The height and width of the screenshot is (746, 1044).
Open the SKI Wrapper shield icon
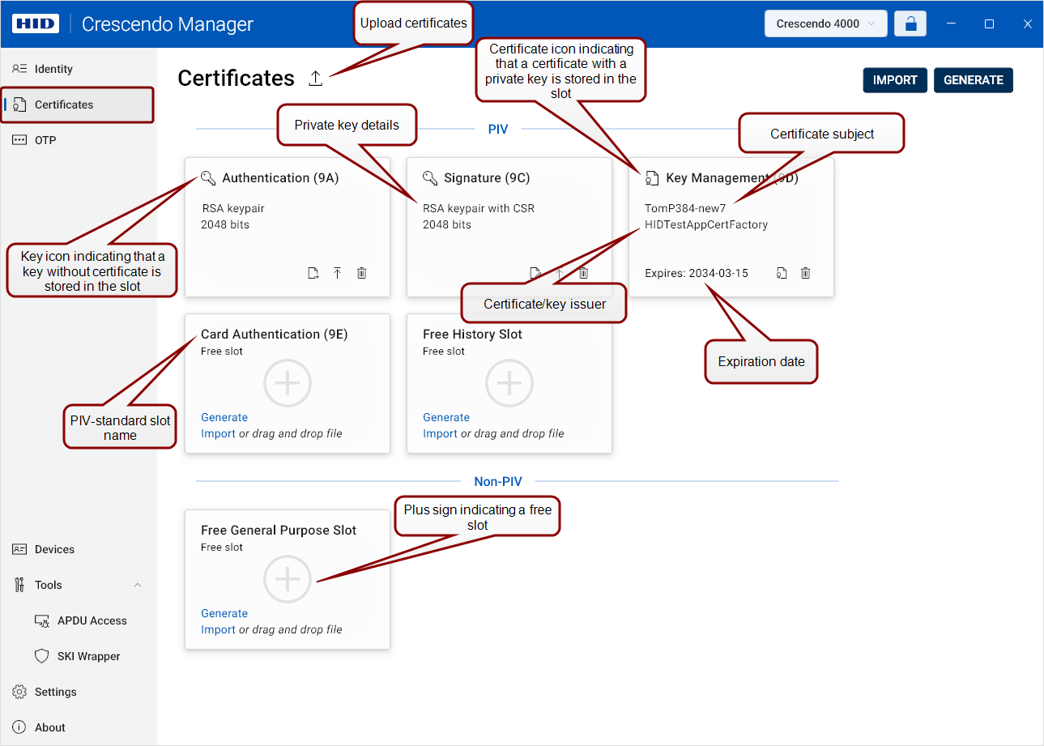click(43, 656)
